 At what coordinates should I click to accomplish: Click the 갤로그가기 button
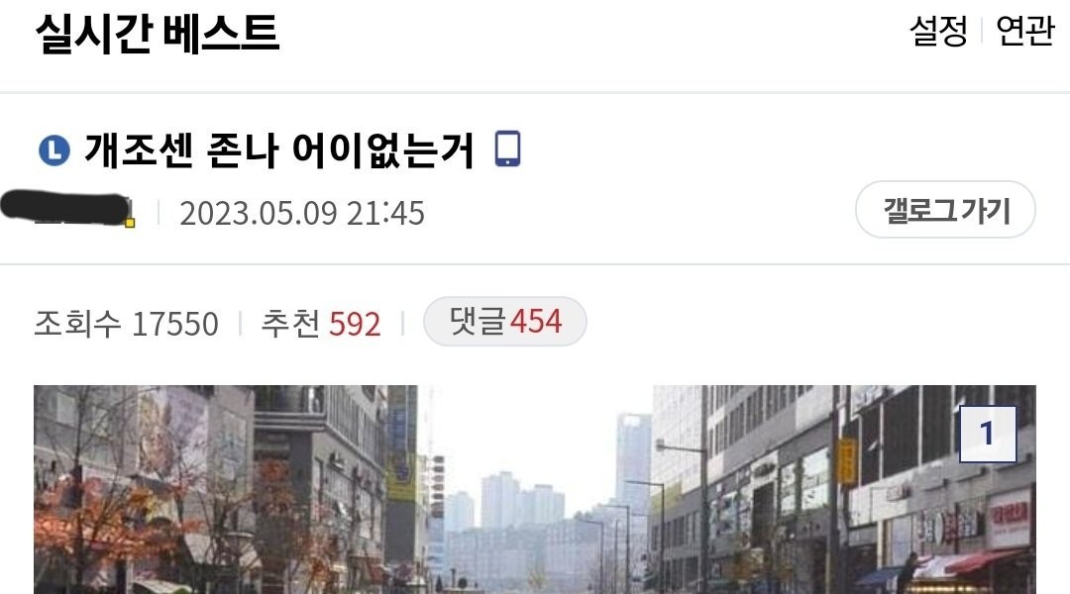point(945,210)
